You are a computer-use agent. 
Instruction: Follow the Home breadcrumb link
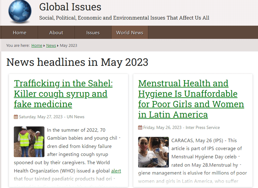coord(37,45)
